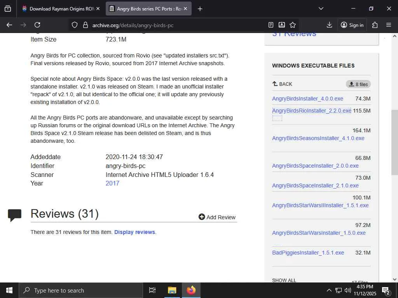
Task: Click the taskbar search box
Action: 81,290
